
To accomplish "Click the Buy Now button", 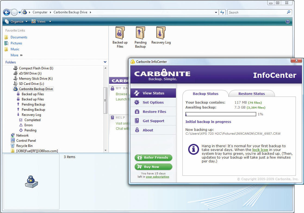I will (153, 167).
